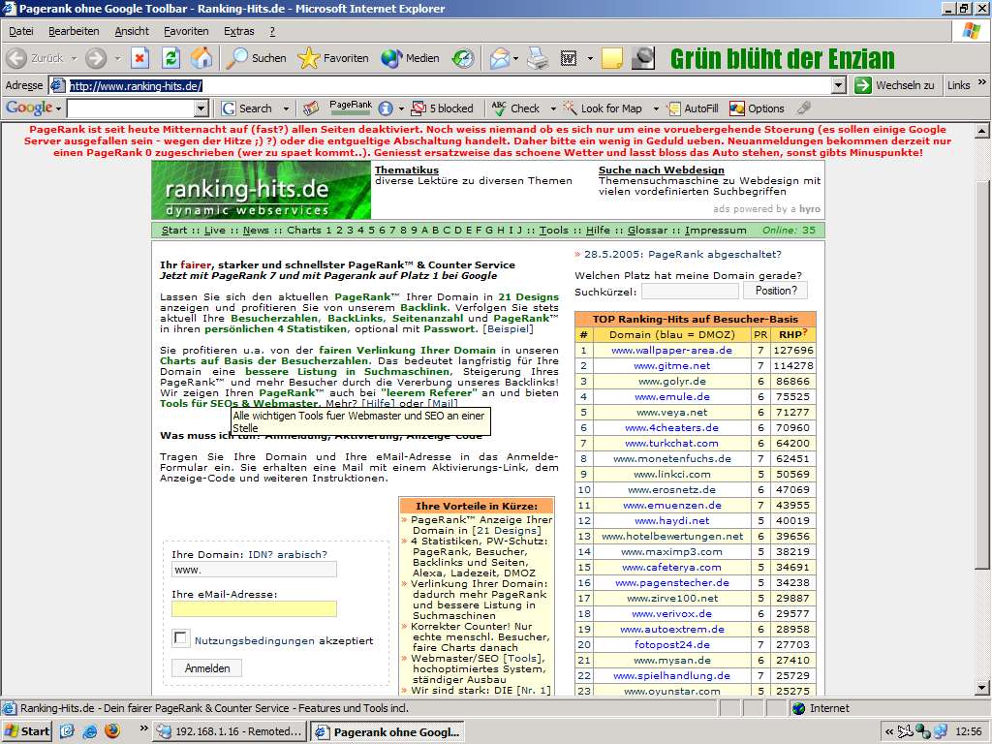Viewport: 992px width, 744px height.
Task: Click the highlighter pen toolbar icon
Action: click(804, 108)
